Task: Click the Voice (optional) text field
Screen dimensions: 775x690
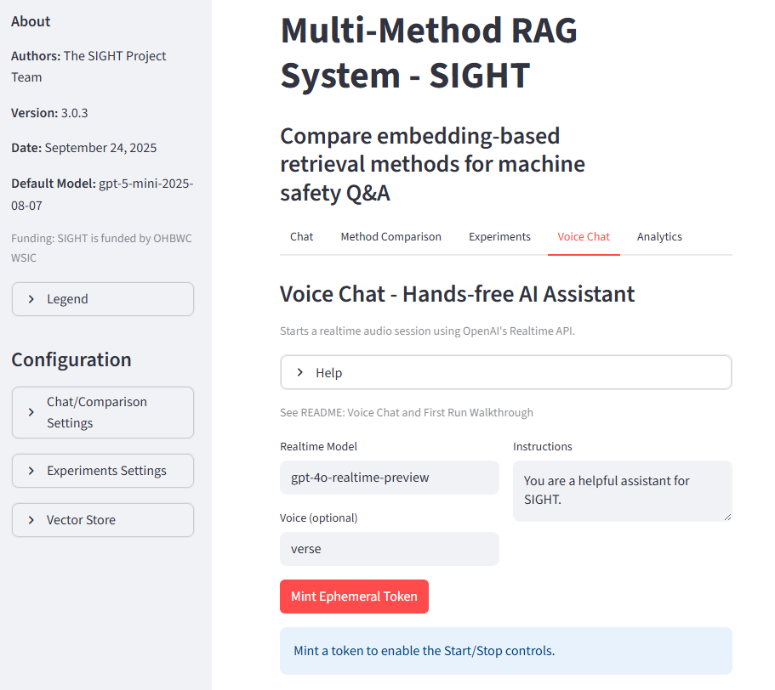Action: [389, 549]
